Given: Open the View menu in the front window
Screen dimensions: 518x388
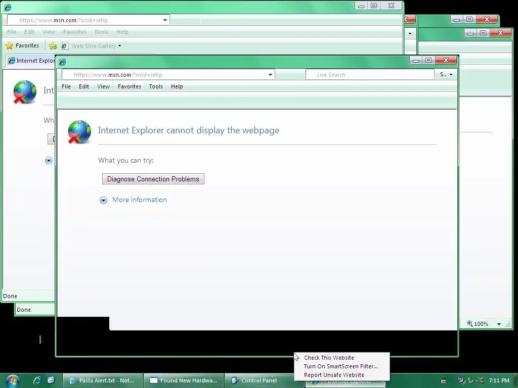Looking at the screenshot, I should (x=103, y=86).
